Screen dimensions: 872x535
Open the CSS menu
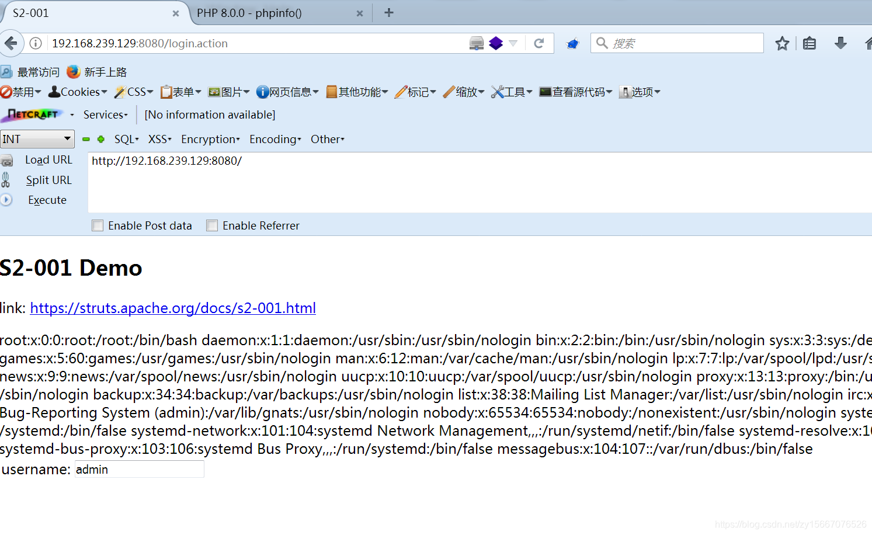(134, 92)
